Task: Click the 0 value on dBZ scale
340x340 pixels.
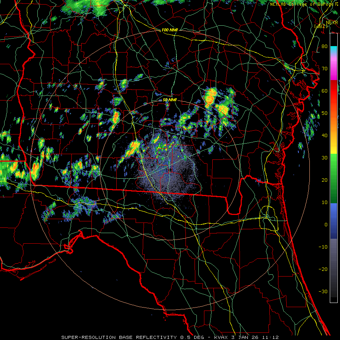Action: (326, 225)
